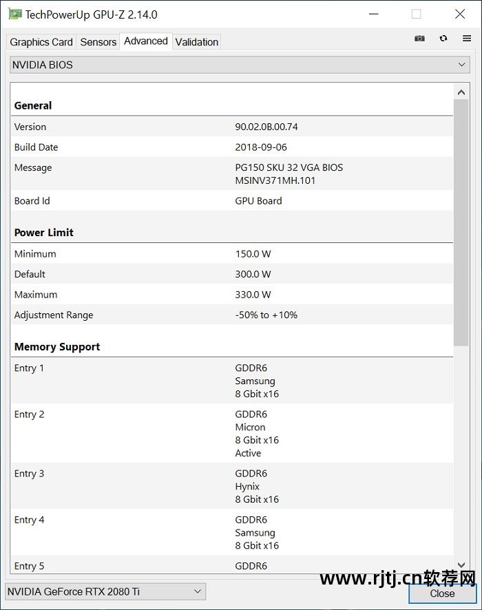
Task: Click the Entry 2 row label
Action: [29, 414]
